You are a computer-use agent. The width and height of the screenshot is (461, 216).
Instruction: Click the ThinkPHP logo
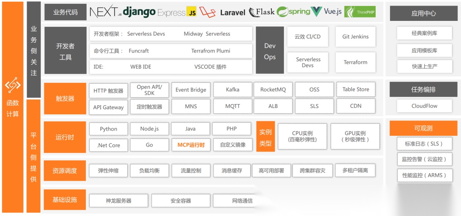point(360,12)
